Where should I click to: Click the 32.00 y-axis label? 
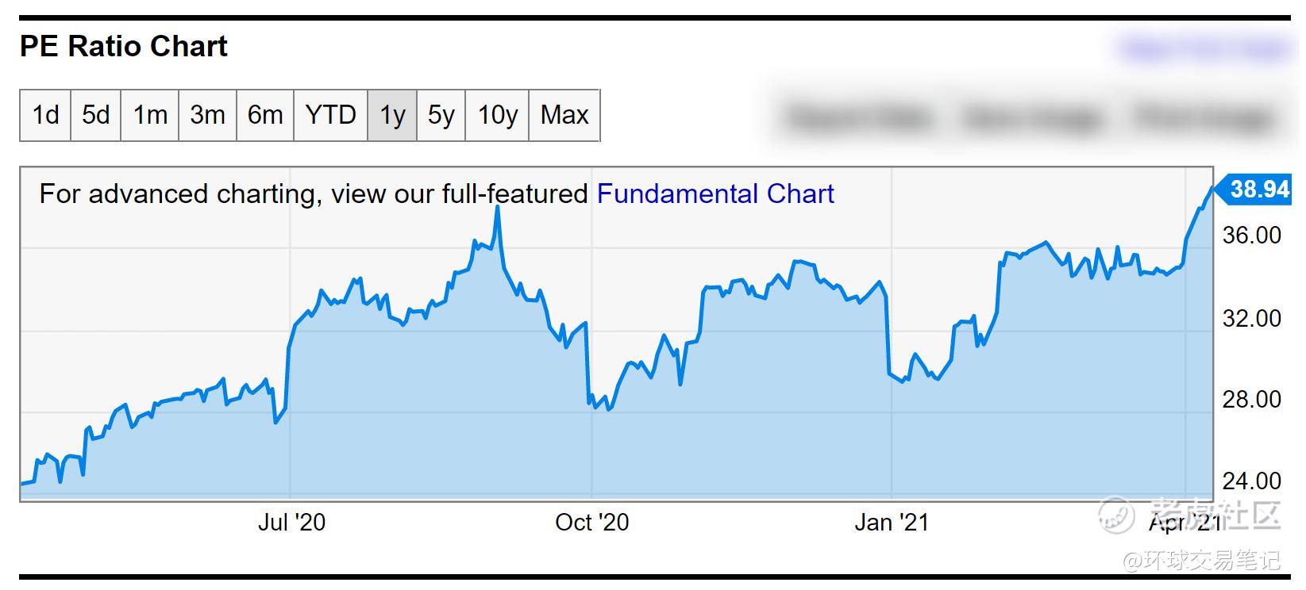pyautogui.click(x=1252, y=319)
